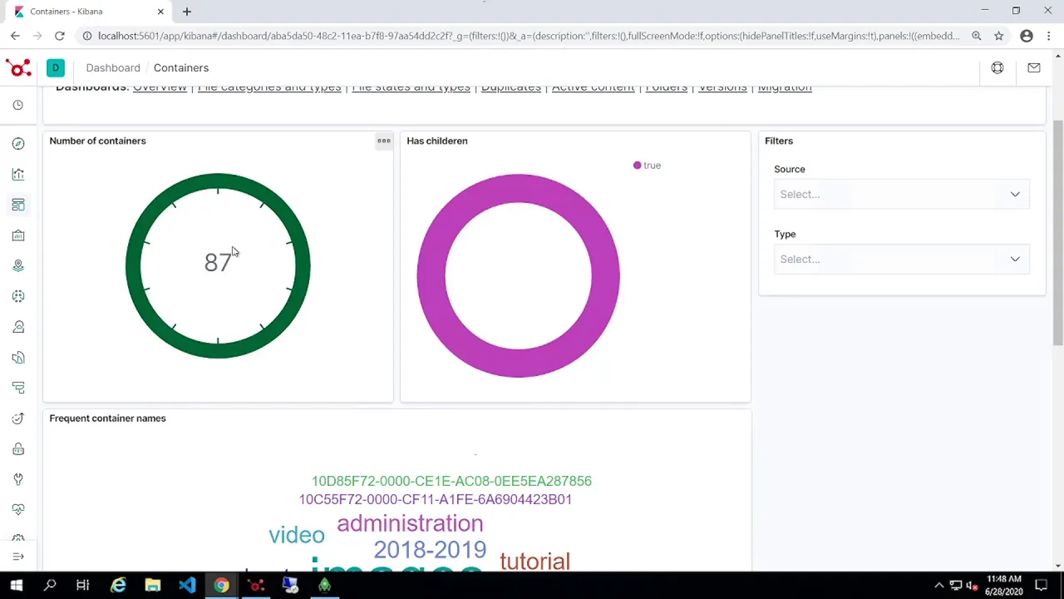Viewport: 1064px width, 599px height.
Task: Open File categories and types link
Action: click(269, 88)
